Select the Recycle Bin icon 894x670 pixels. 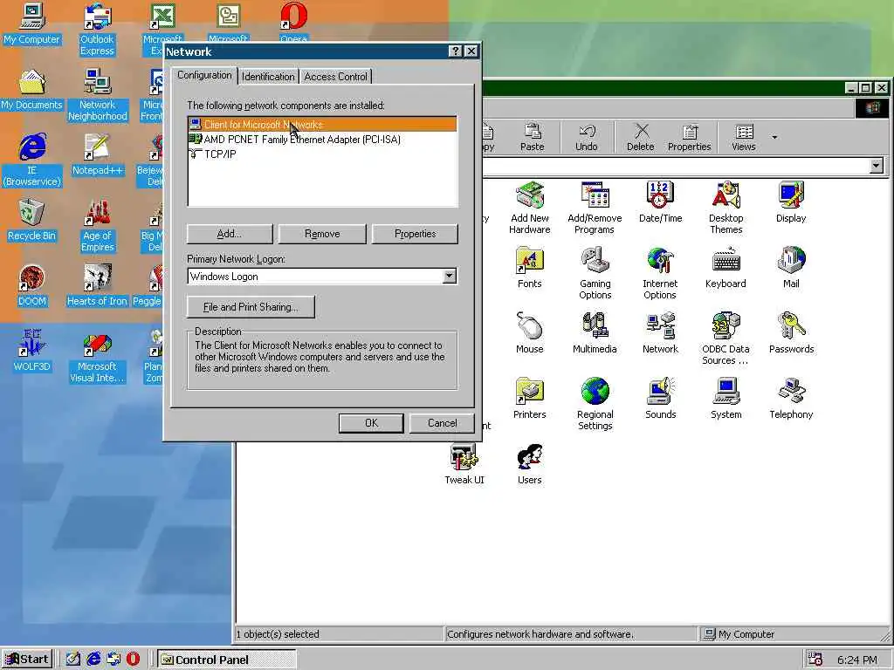(x=32, y=221)
